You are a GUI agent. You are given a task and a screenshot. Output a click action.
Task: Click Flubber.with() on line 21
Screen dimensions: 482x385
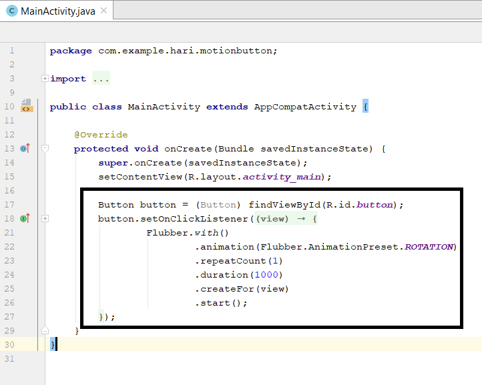pyautogui.click(x=188, y=233)
